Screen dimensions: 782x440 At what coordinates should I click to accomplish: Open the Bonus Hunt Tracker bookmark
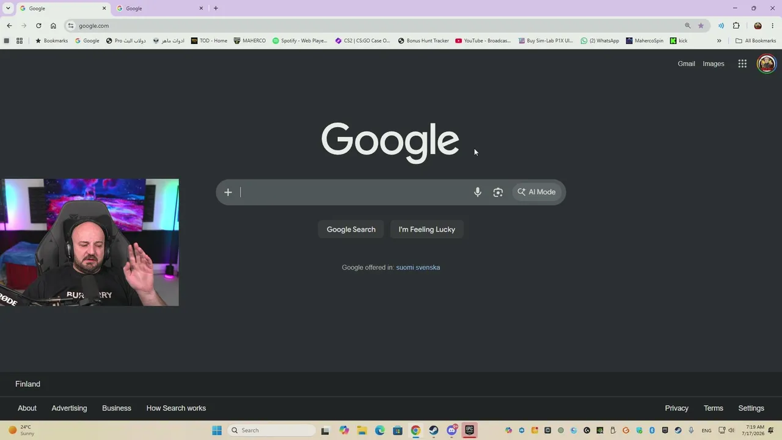(423, 41)
